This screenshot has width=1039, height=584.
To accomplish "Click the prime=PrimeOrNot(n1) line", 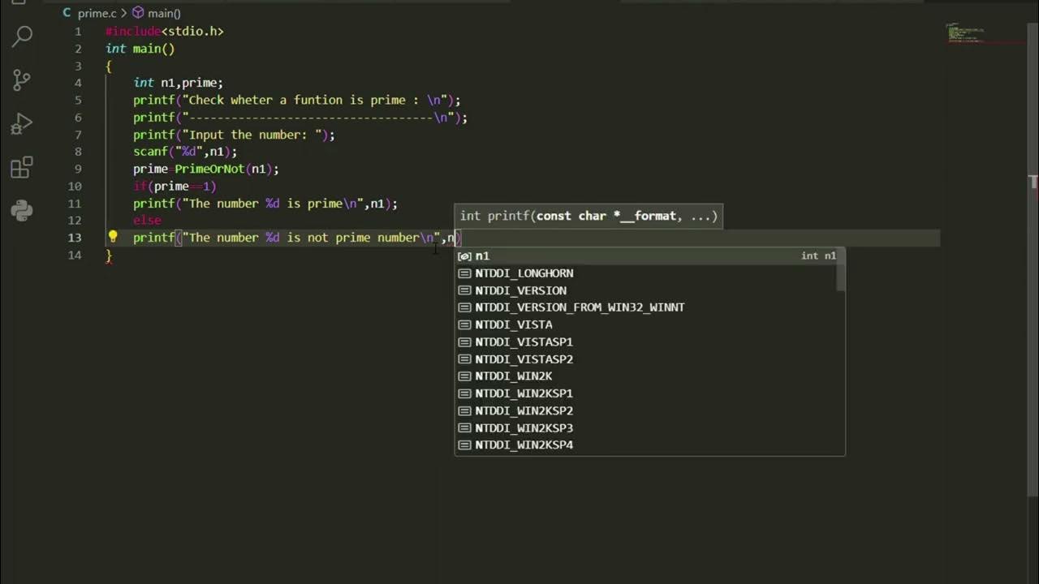I will 206,169.
